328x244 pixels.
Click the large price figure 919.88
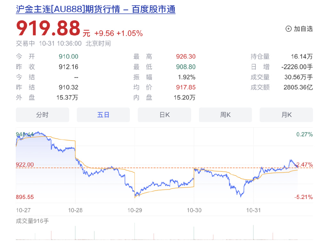[x=48, y=28]
